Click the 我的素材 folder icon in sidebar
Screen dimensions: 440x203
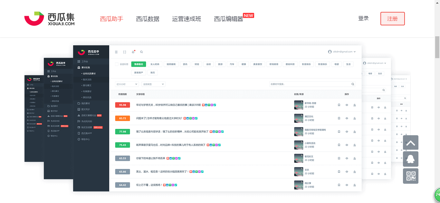[79, 103]
